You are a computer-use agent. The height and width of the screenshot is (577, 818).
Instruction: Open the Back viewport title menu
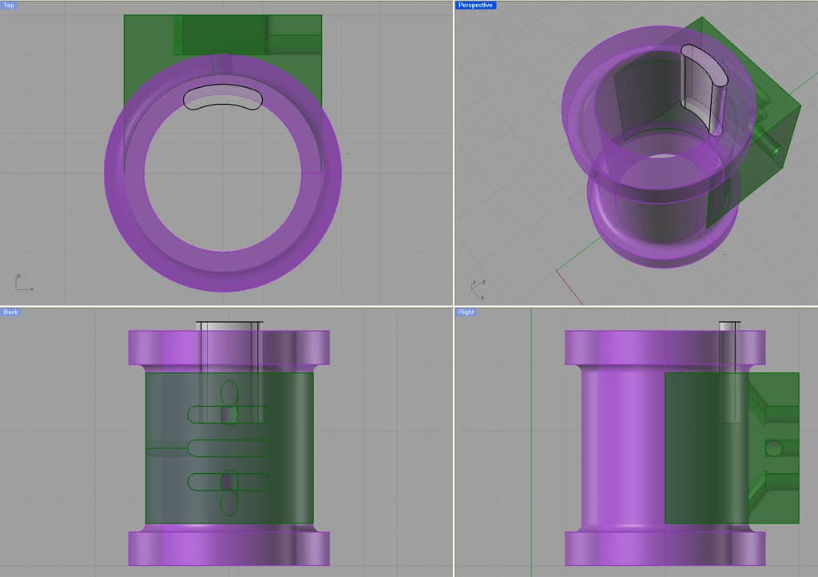pyautogui.click(x=10, y=312)
